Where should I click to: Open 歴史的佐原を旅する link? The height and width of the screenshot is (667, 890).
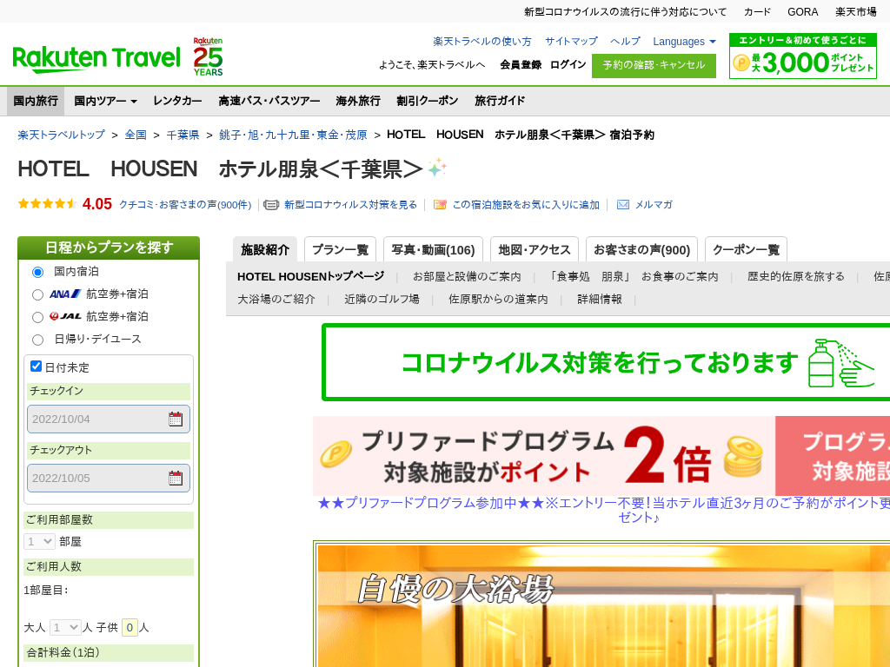click(796, 277)
